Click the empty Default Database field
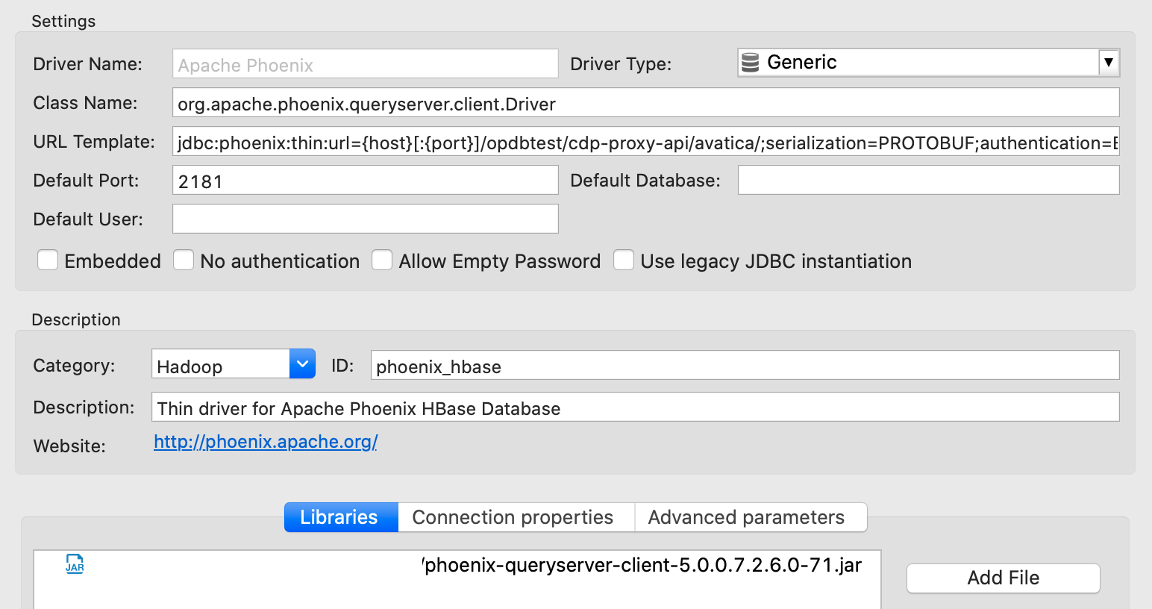1152x609 pixels. [x=928, y=179]
